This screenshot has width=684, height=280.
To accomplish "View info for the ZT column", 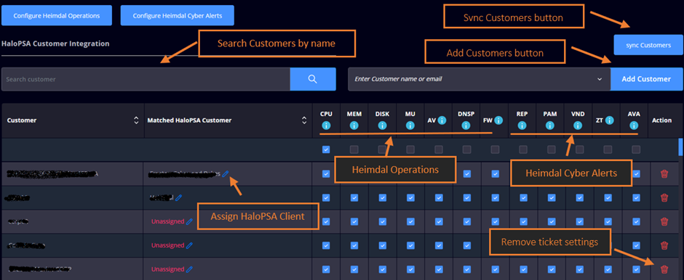I will click(x=610, y=120).
